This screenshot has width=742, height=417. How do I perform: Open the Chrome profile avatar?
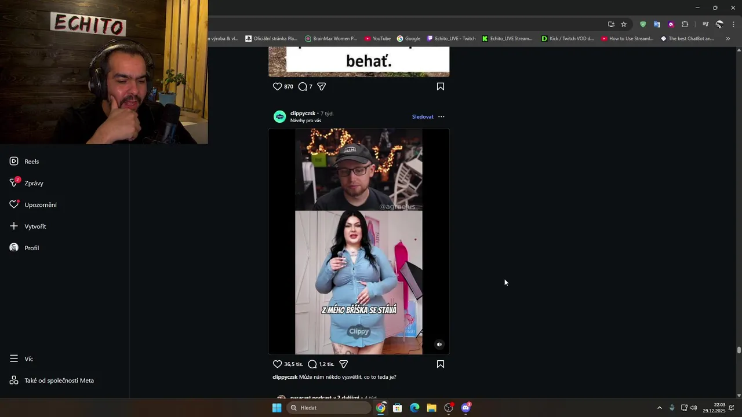719,24
